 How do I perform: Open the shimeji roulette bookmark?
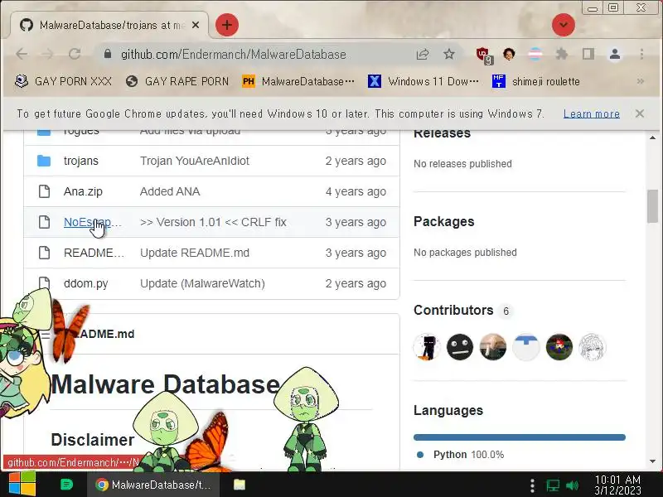coord(535,81)
